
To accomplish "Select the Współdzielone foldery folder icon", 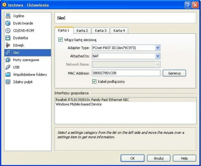I will (x=8, y=74).
